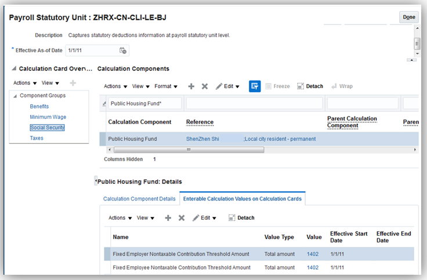Click the right arrow of horizontal scrollbar
Viewport: 427px width, 280px height.
(x=415, y=150)
